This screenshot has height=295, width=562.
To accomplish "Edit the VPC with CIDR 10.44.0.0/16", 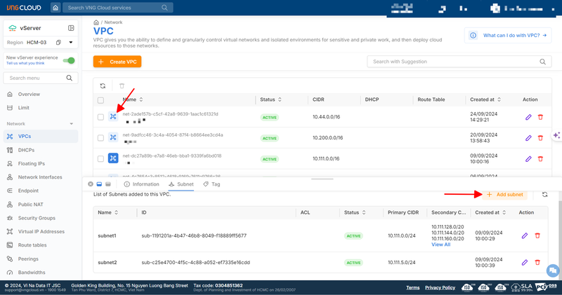I will tap(528, 118).
